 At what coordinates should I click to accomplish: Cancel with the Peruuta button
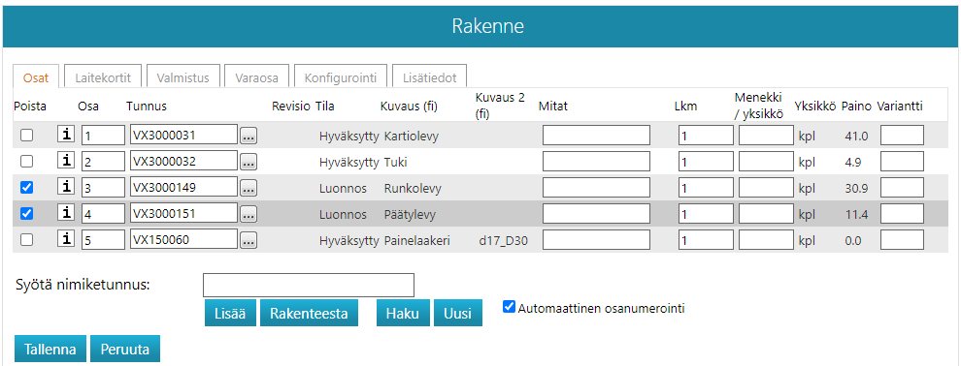(125, 350)
